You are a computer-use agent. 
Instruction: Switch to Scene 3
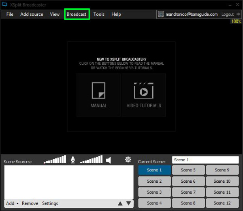click(x=154, y=192)
